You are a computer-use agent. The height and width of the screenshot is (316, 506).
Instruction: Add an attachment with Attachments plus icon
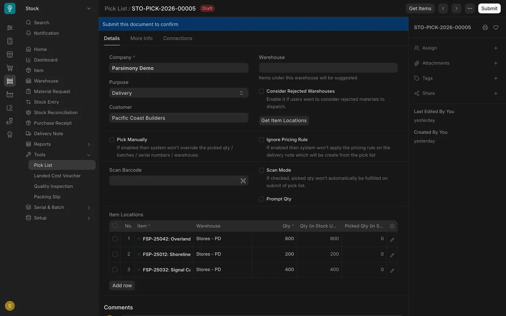pos(496,63)
